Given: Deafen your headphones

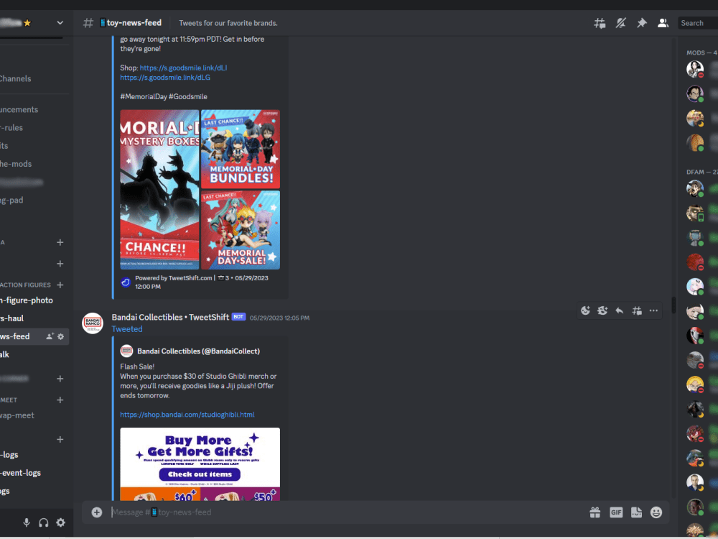Looking at the screenshot, I should [44, 522].
